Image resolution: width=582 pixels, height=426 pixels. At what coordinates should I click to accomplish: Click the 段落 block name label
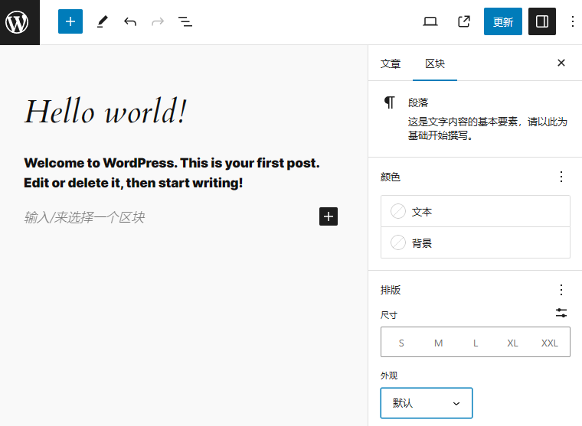point(418,102)
